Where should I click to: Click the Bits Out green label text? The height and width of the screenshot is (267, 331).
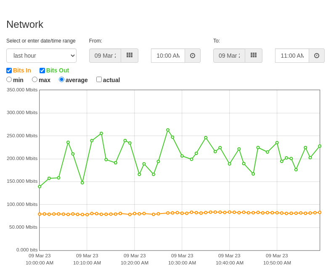(58, 70)
